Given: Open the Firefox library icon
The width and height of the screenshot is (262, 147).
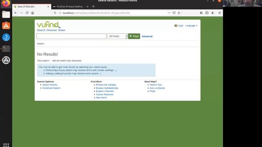Looking at the screenshot, I should coord(201,13).
